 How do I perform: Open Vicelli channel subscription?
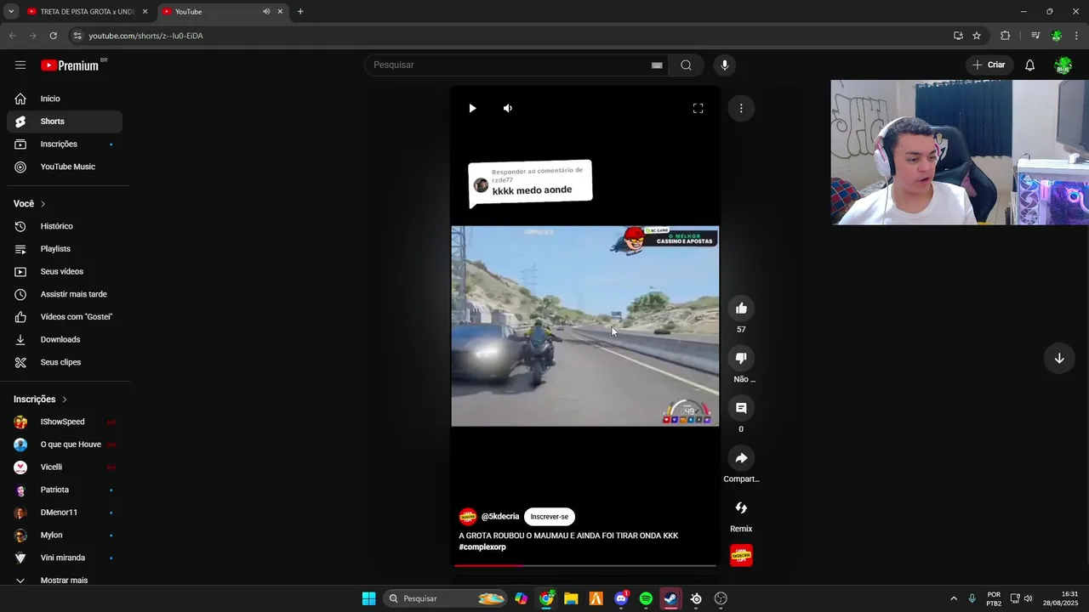click(65, 467)
